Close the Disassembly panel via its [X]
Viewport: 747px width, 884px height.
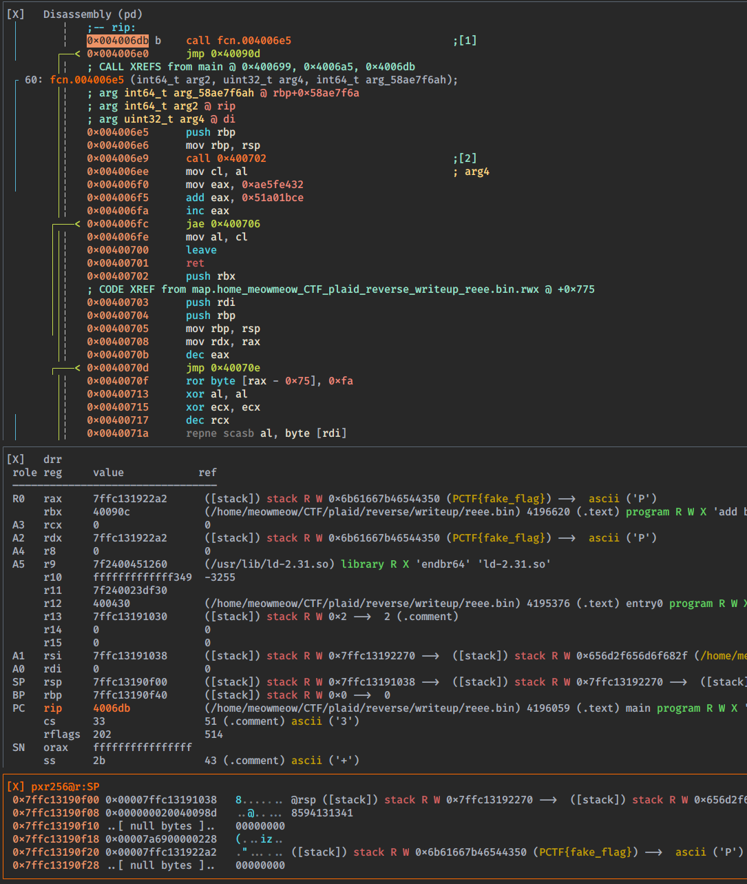pos(15,14)
